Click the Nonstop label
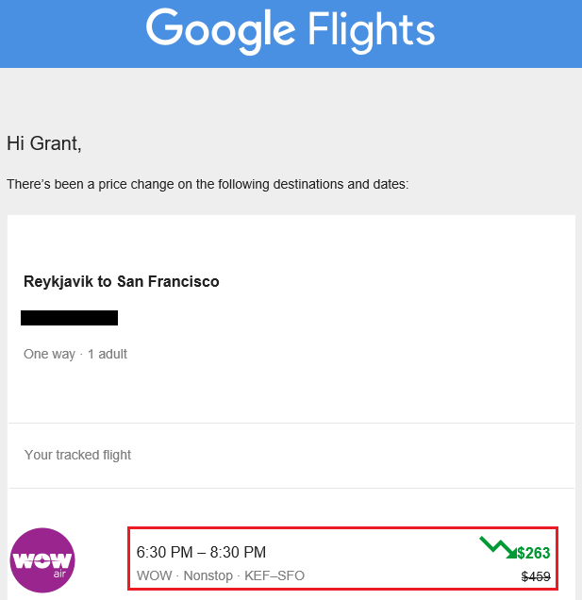 (208, 575)
